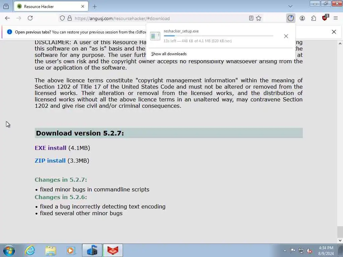
Task: Open Windows Media Player taskbar icon
Action: 71,250
